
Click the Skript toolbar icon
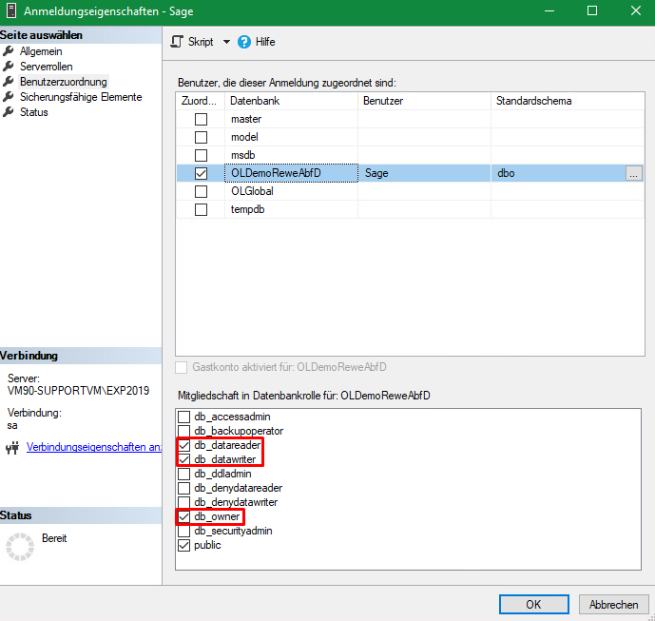(177, 42)
